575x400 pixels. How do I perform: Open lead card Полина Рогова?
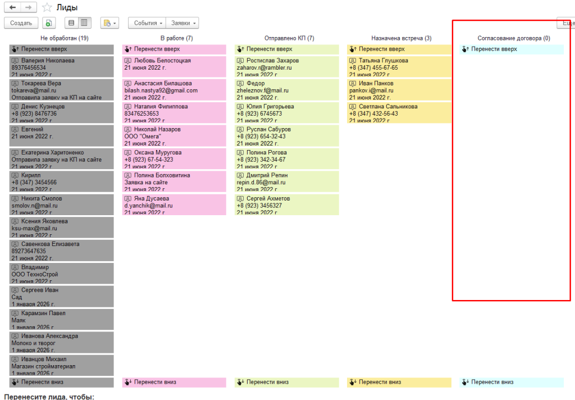[287, 159]
